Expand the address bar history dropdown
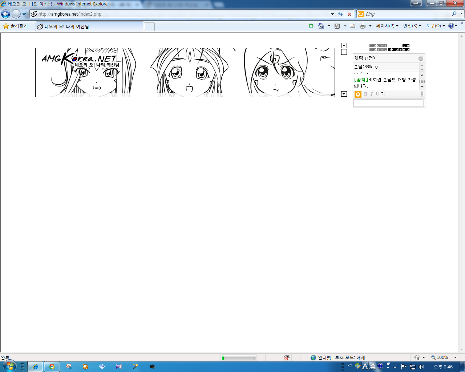This screenshot has width=465, height=372. click(332, 14)
